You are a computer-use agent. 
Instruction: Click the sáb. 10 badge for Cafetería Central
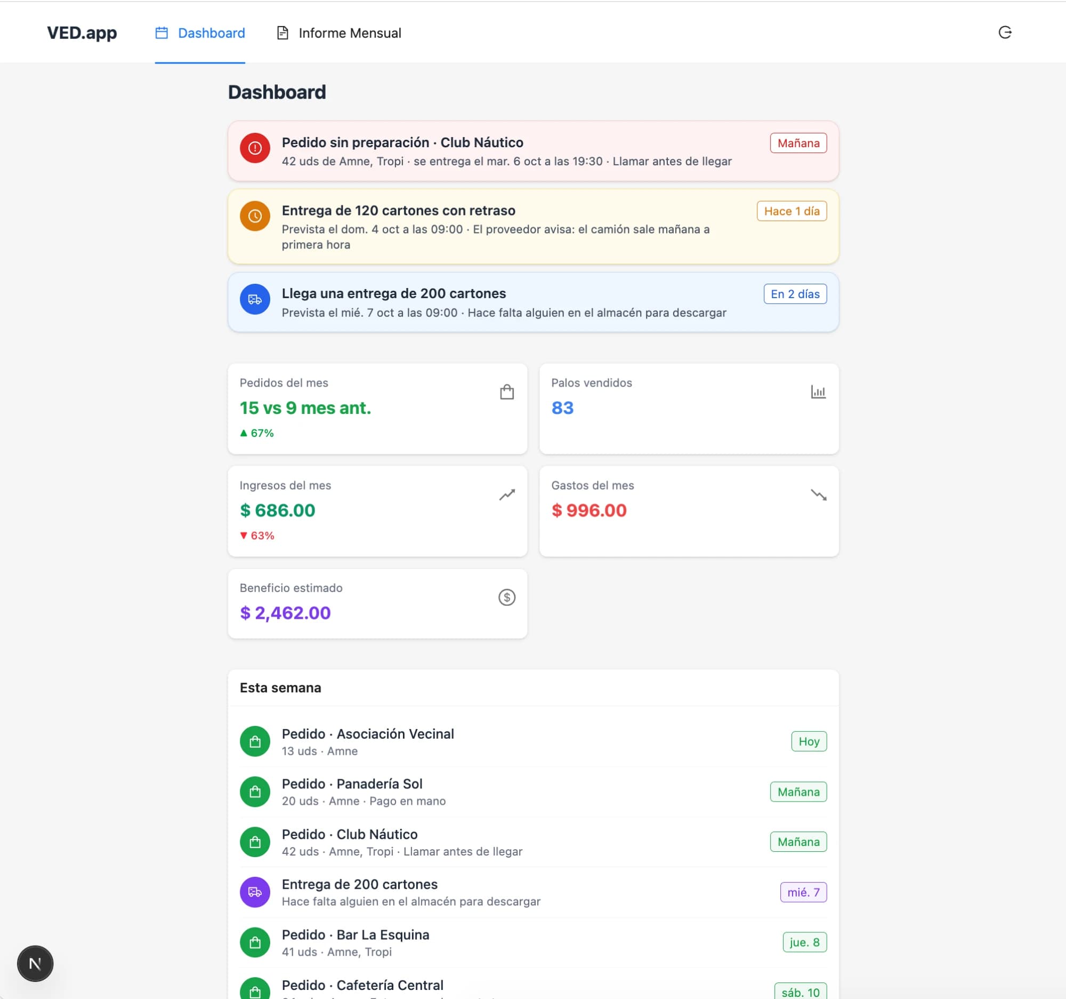click(801, 992)
